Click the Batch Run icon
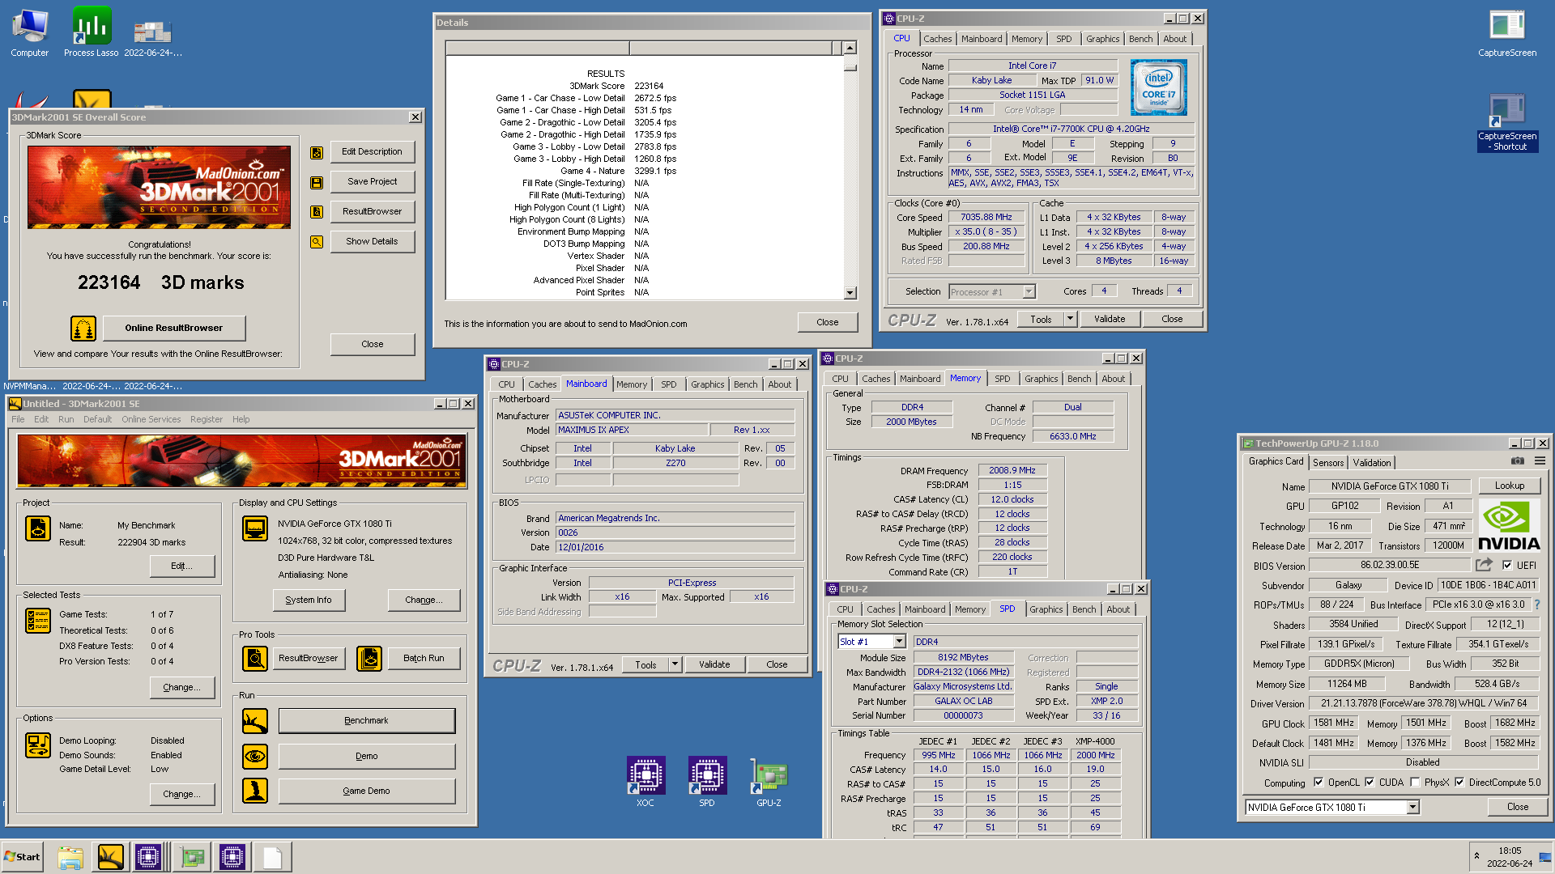The width and height of the screenshot is (1555, 874). [x=369, y=659]
